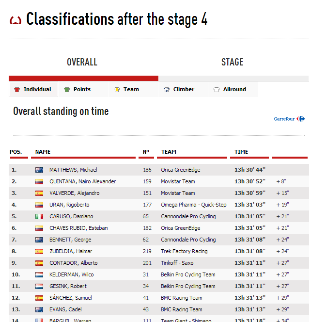Click the red bull horns logo in header

point(16,20)
